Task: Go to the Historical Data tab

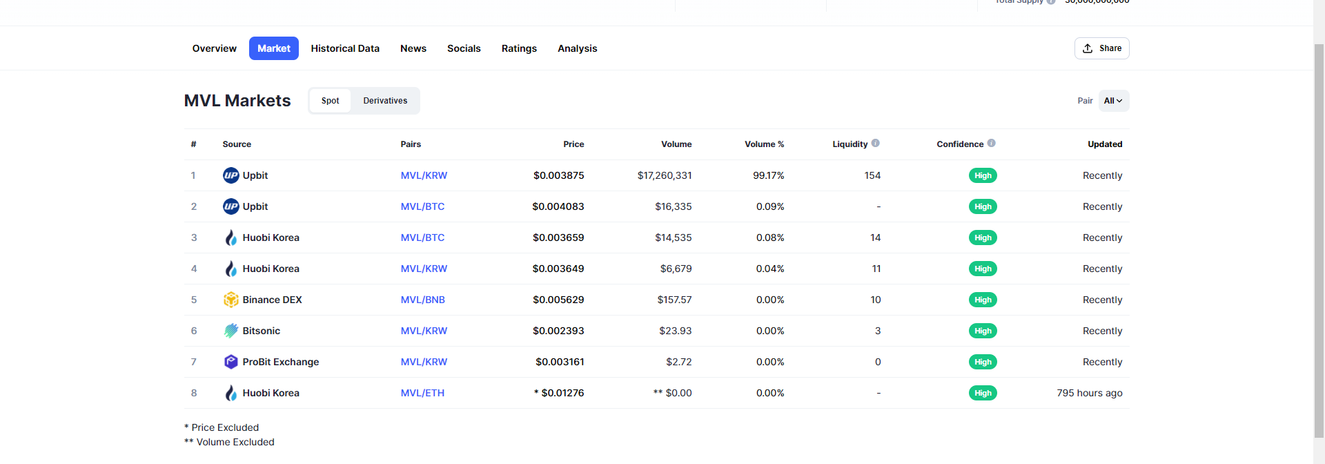Action: pyautogui.click(x=345, y=48)
